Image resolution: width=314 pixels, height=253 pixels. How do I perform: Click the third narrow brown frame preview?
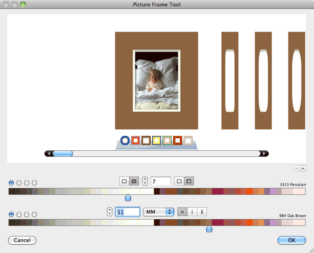[x=297, y=80]
